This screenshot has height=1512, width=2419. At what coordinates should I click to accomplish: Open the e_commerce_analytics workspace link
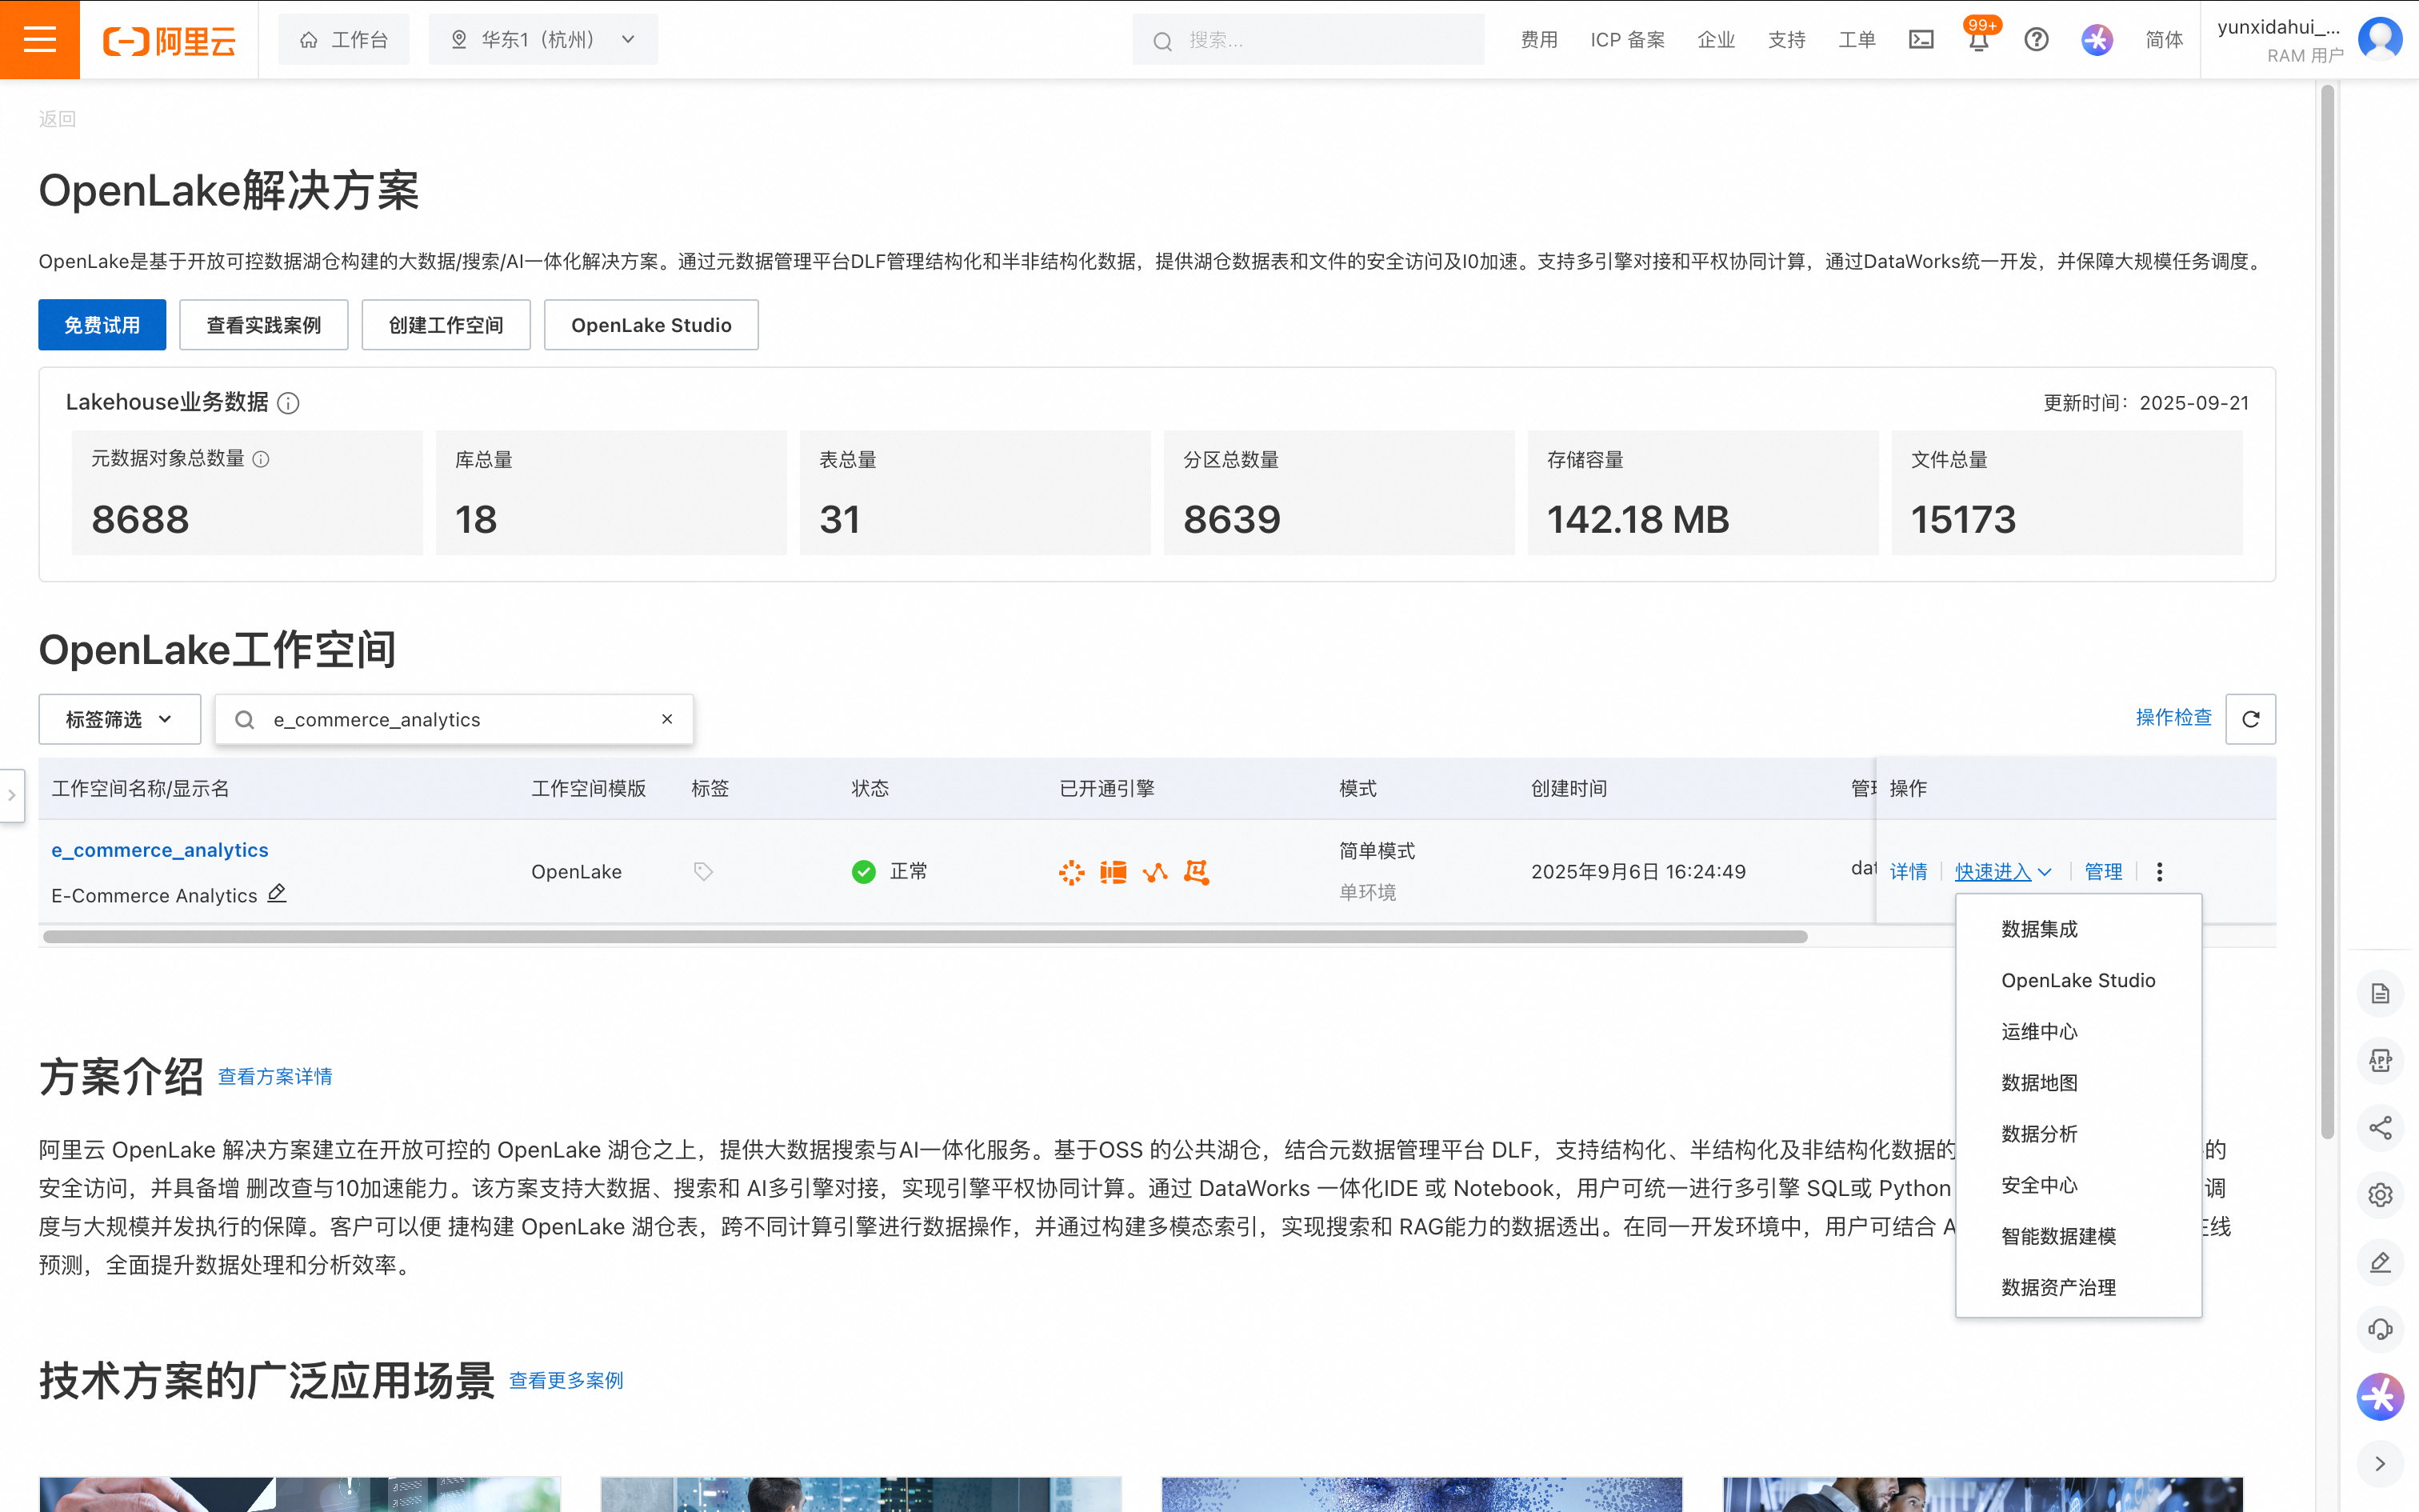pyautogui.click(x=160, y=850)
